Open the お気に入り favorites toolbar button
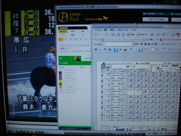The image size is (181, 136). coord(142,35)
